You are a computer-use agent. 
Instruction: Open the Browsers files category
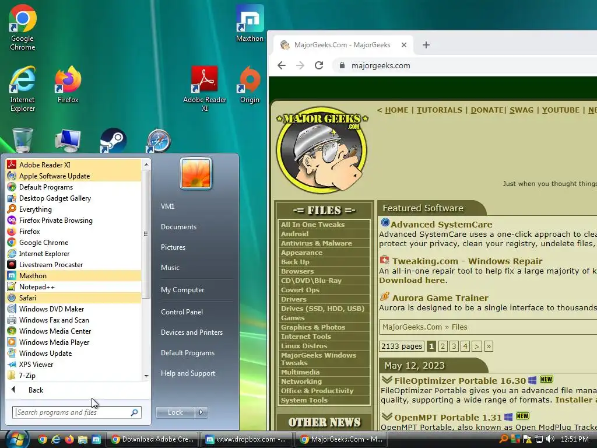click(x=297, y=271)
